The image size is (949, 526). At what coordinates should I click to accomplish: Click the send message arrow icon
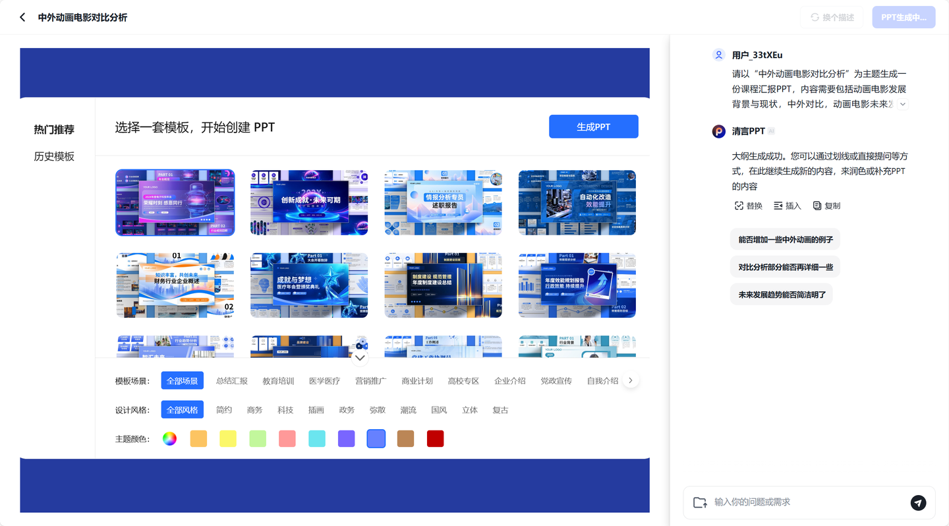click(x=919, y=502)
